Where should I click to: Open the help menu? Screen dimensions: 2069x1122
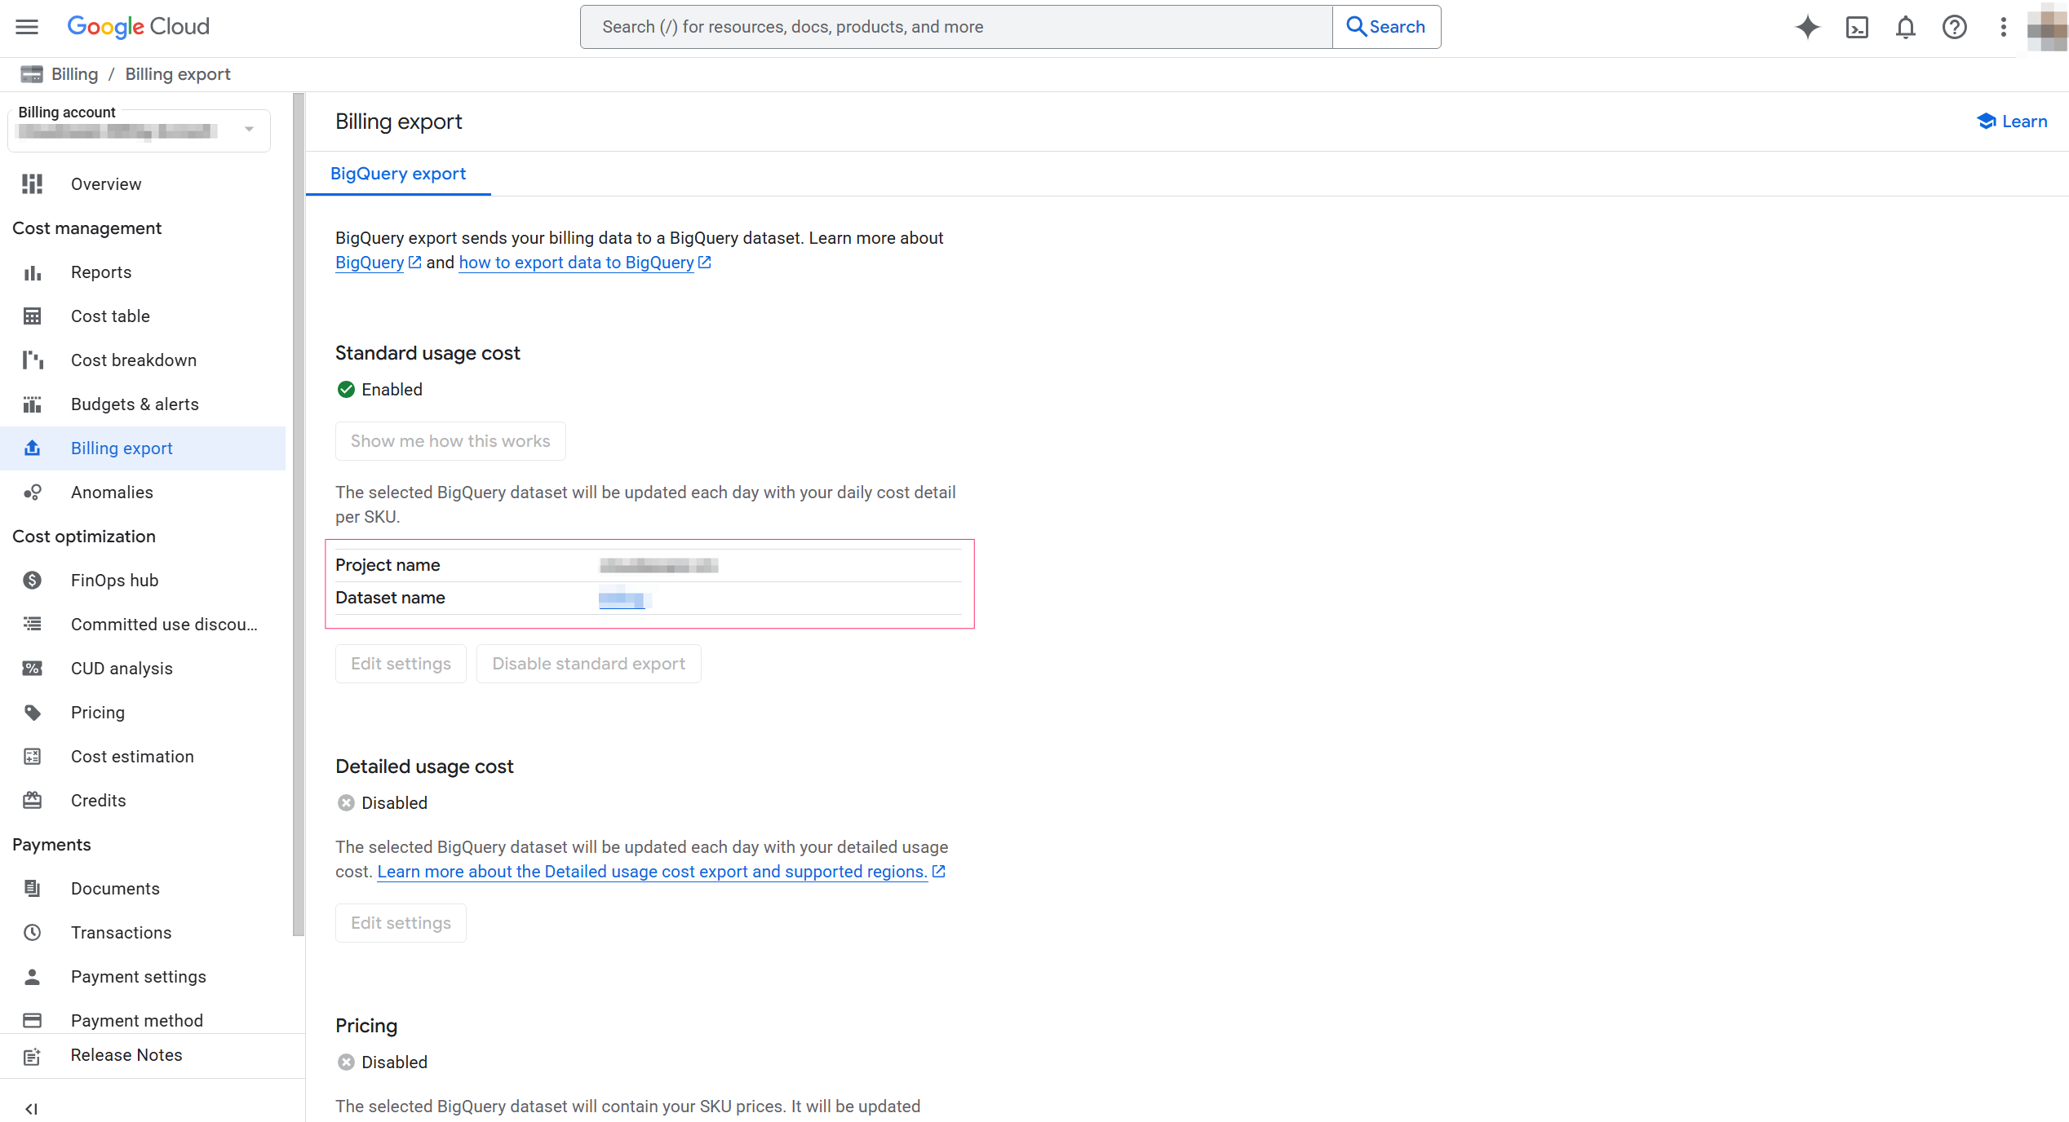click(1955, 27)
